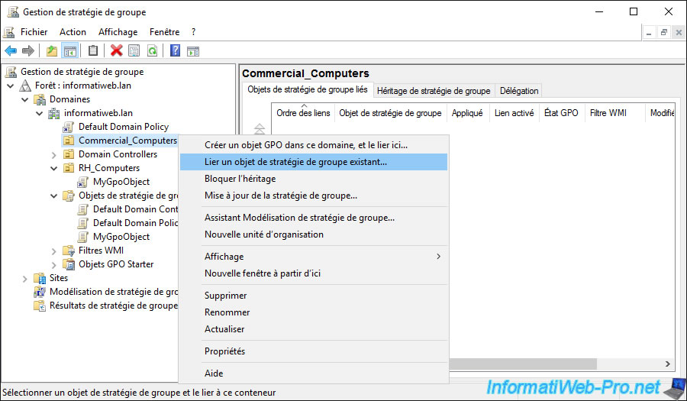Choose 'Bloquer l'héritage' in context menu

point(240,179)
